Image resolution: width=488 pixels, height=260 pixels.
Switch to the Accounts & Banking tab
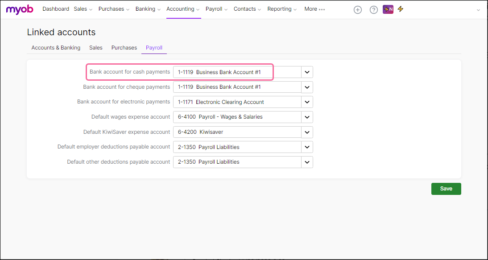(56, 48)
